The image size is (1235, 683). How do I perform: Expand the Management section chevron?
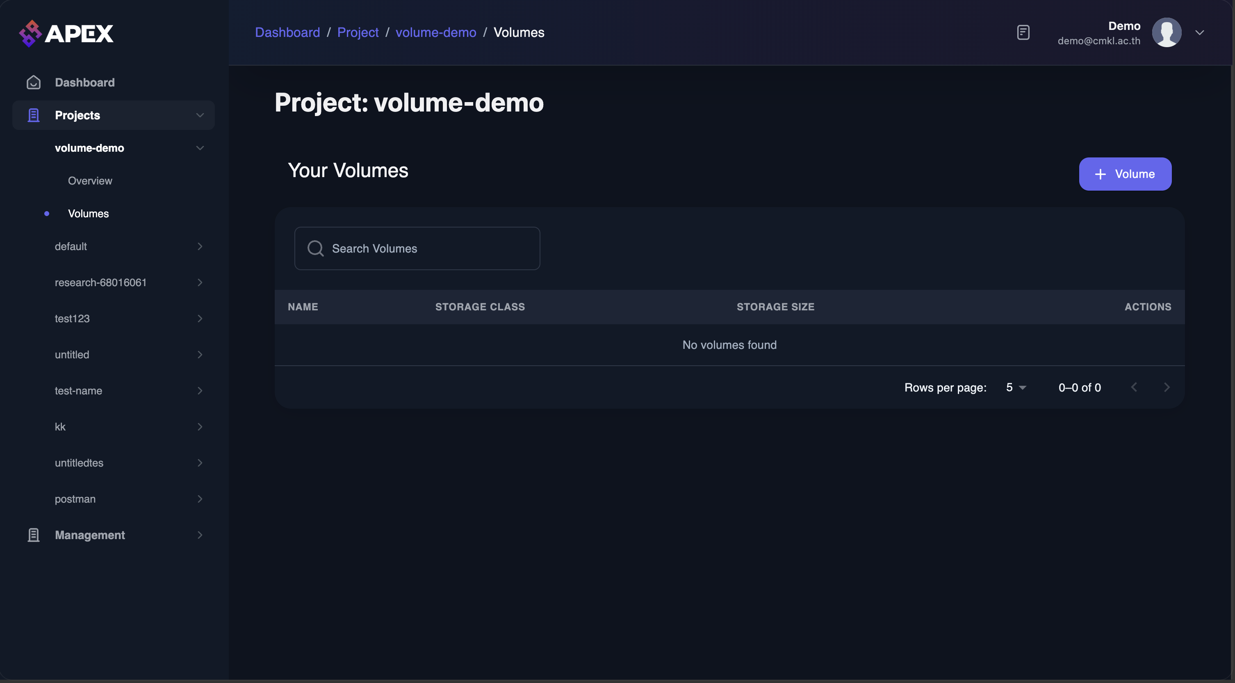[x=200, y=535]
